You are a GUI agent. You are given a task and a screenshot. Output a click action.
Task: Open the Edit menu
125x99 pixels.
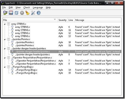11,7
